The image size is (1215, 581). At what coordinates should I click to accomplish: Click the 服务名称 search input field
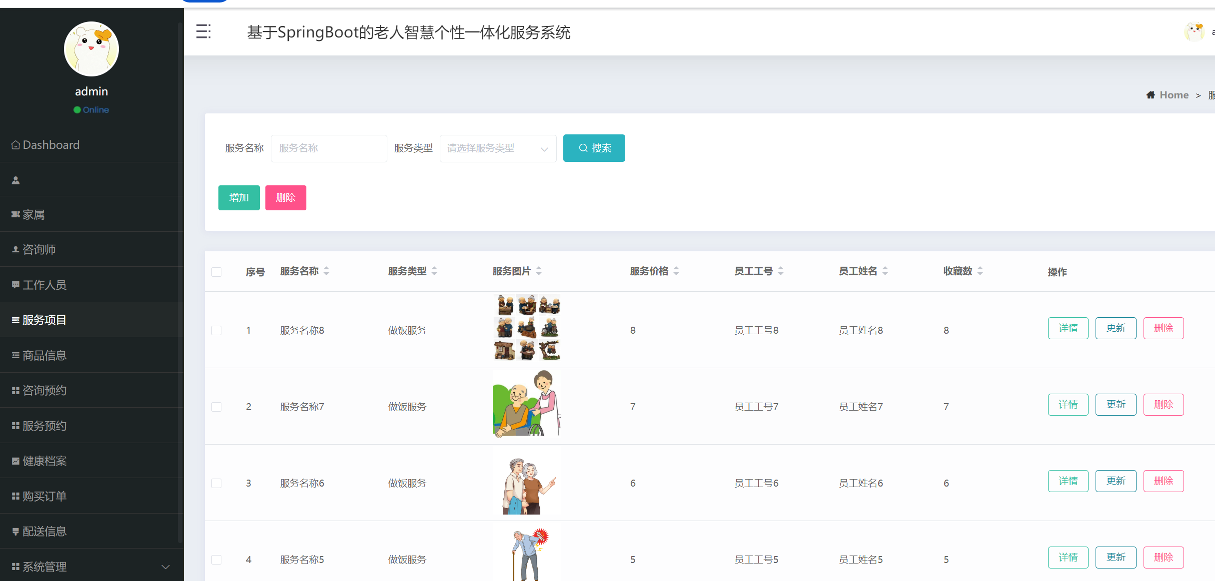pyautogui.click(x=328, y=148)
